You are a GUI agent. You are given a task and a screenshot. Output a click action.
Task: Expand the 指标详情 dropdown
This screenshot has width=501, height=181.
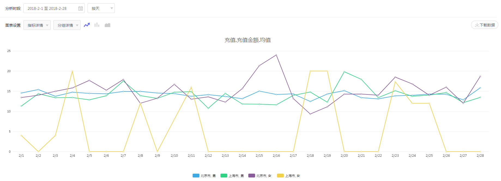point(37,25)
